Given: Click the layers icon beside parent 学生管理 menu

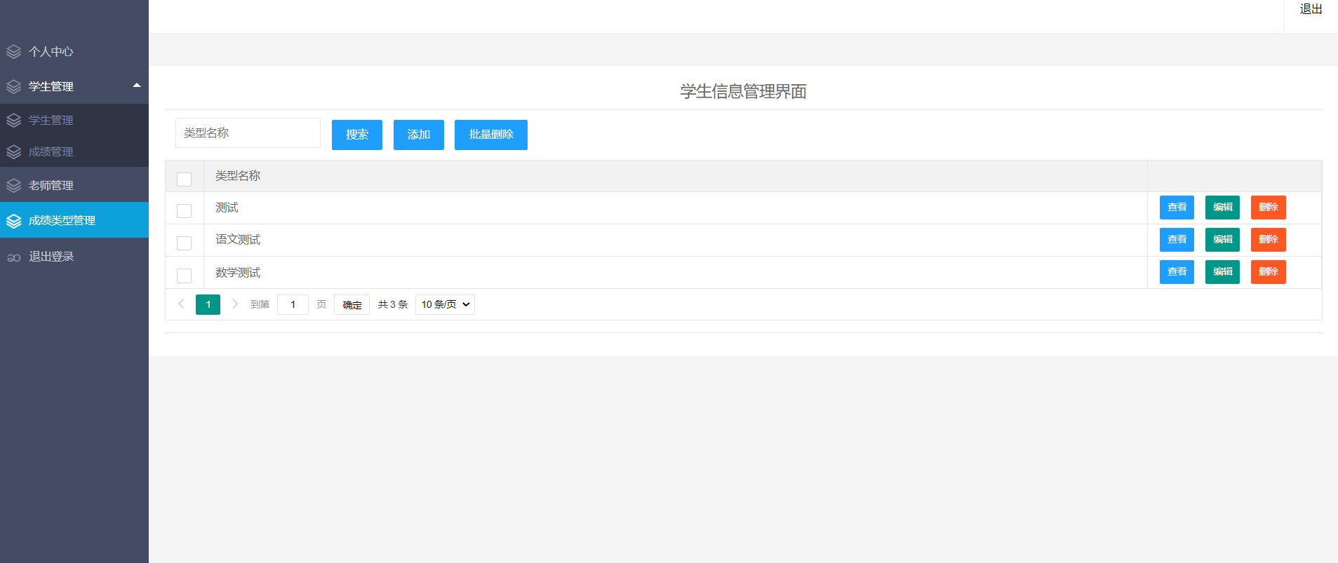Looking at the screenshot, I should coord(14,87).
